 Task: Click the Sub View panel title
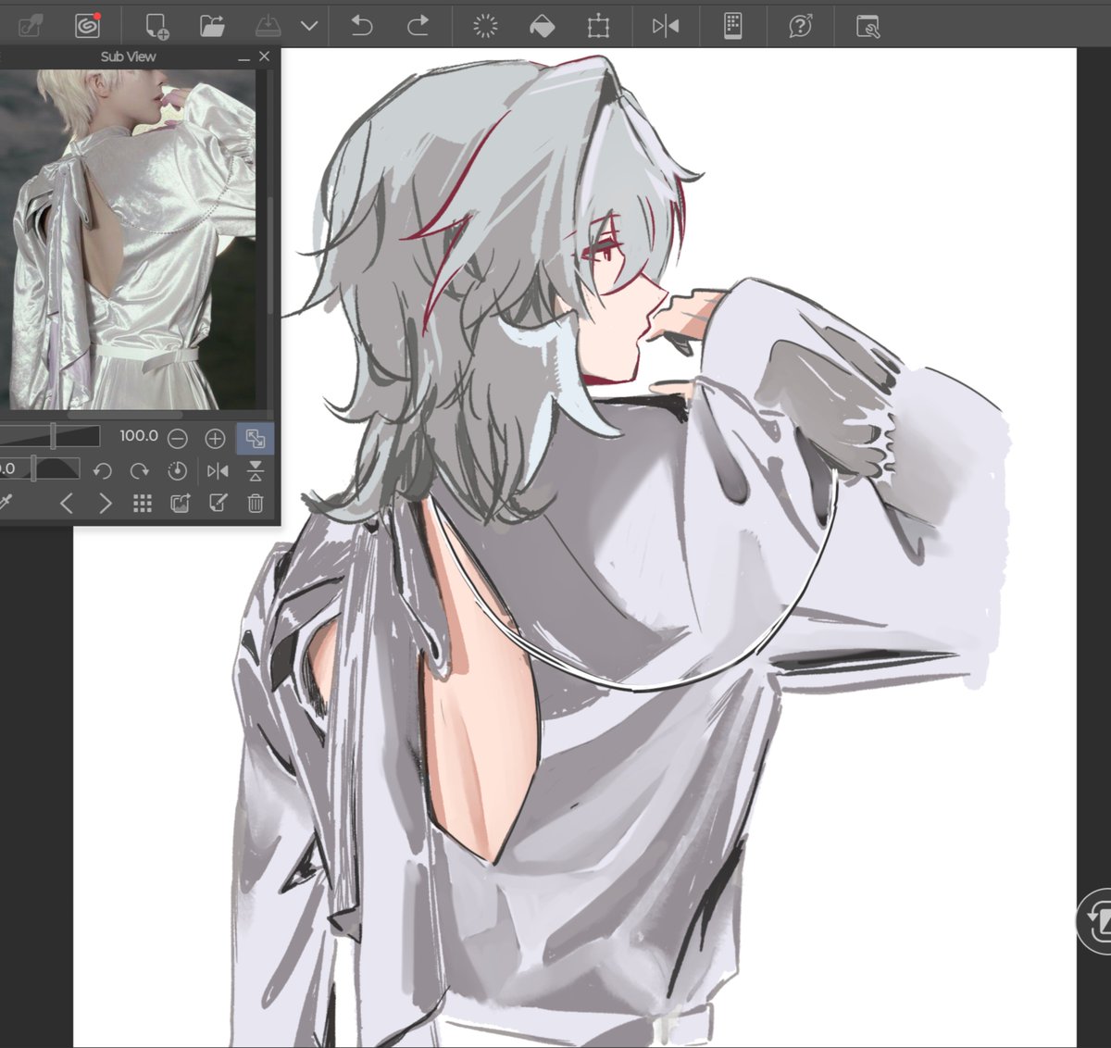(x=128, y=56)
